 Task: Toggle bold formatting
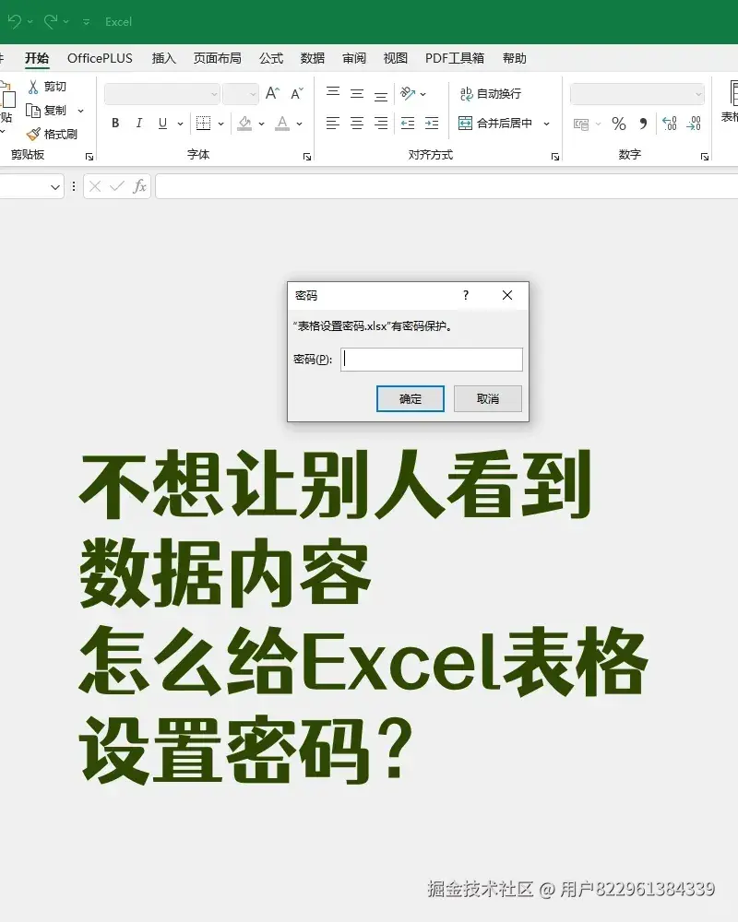pyautogui.click(x=115, y=123)
